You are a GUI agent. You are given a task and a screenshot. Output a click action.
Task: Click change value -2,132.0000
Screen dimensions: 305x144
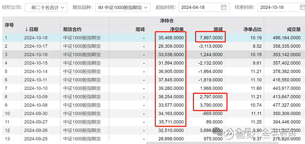point(211,63)
